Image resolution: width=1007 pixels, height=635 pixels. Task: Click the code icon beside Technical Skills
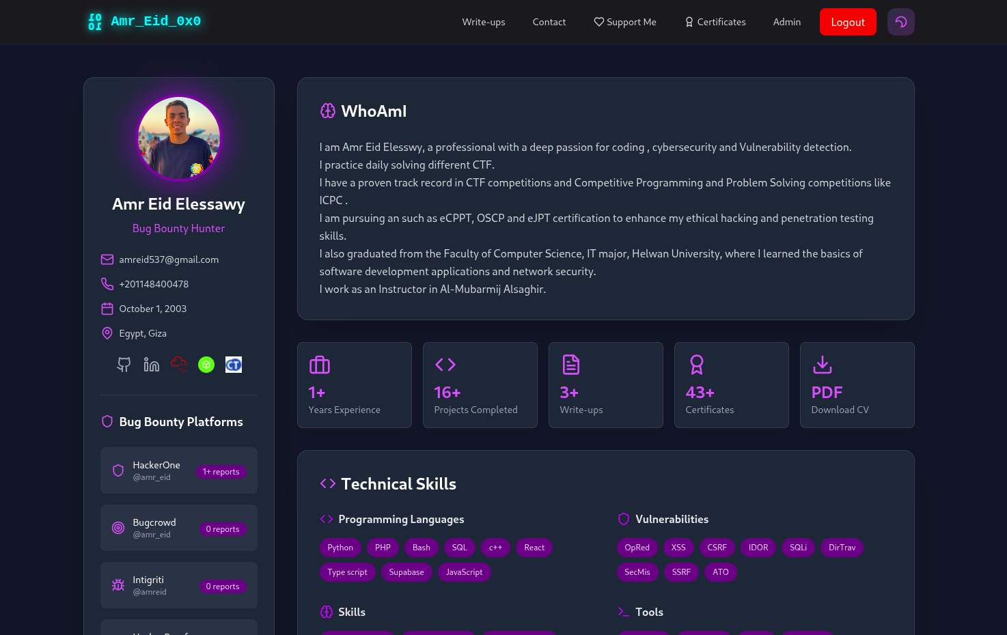coord(328,483)
